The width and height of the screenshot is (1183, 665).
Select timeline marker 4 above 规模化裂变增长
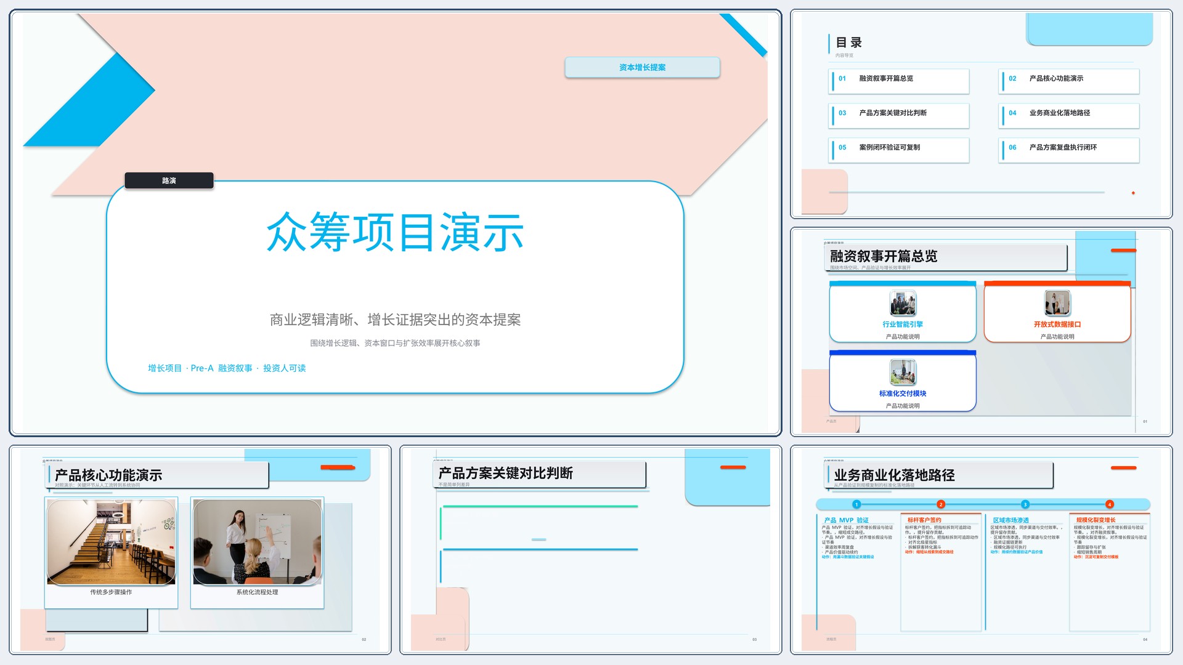coord(1110,504)
